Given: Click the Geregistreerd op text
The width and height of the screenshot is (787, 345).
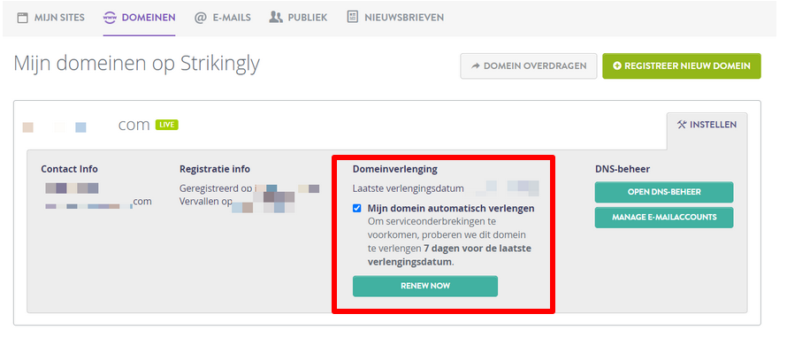Looking at the screenshot, I should point(216,188).
